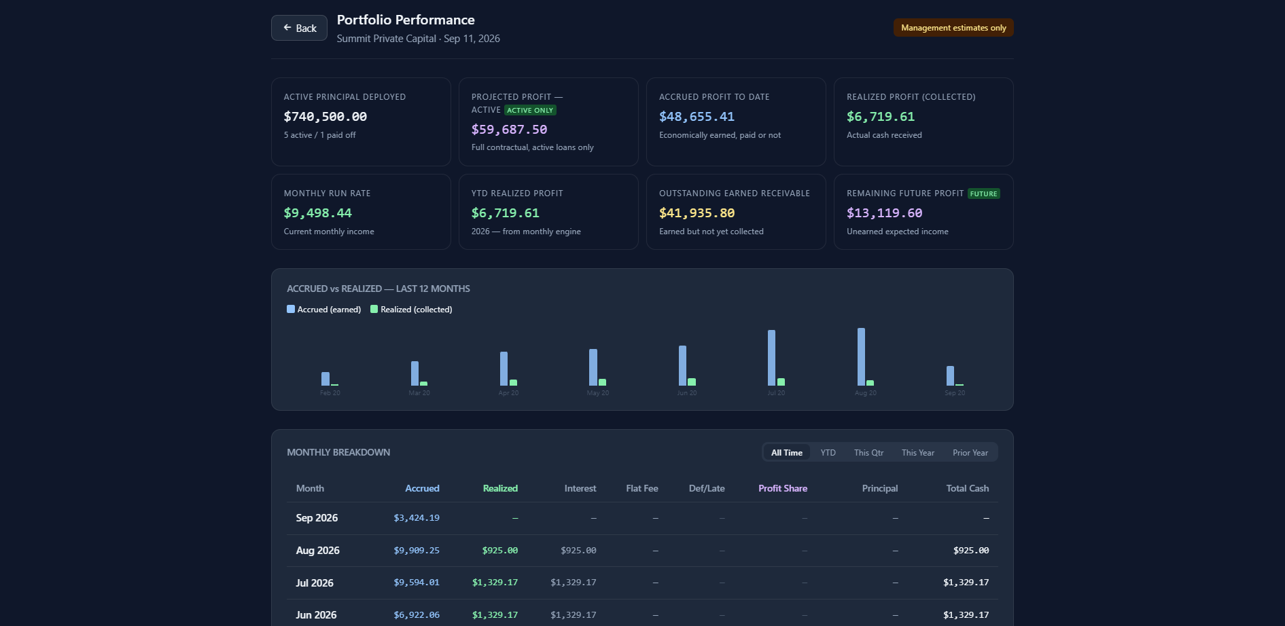Viewport: 1285px width, 626px height.
Task: Click the ACTIVE ONLY badge
Action: [530, 110]
